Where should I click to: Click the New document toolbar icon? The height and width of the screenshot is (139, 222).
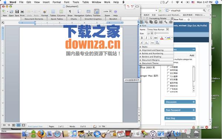[x=4, y=11]
